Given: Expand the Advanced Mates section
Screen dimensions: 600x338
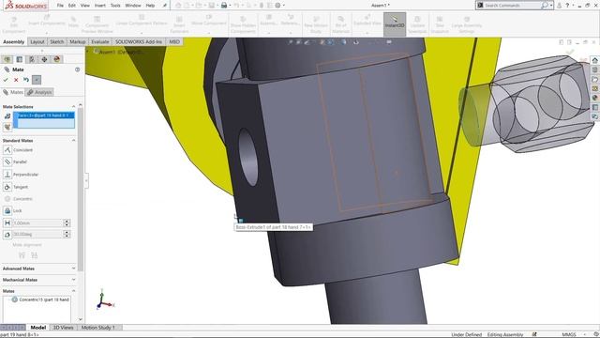Looking at the screenshot, I should (x=73, y=269).
